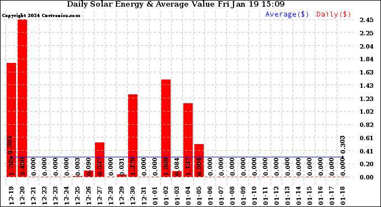Select the 01-02 bar
The width and height of the screenshot is (381, 207).
pyautogui.click(x=166, y=128)
